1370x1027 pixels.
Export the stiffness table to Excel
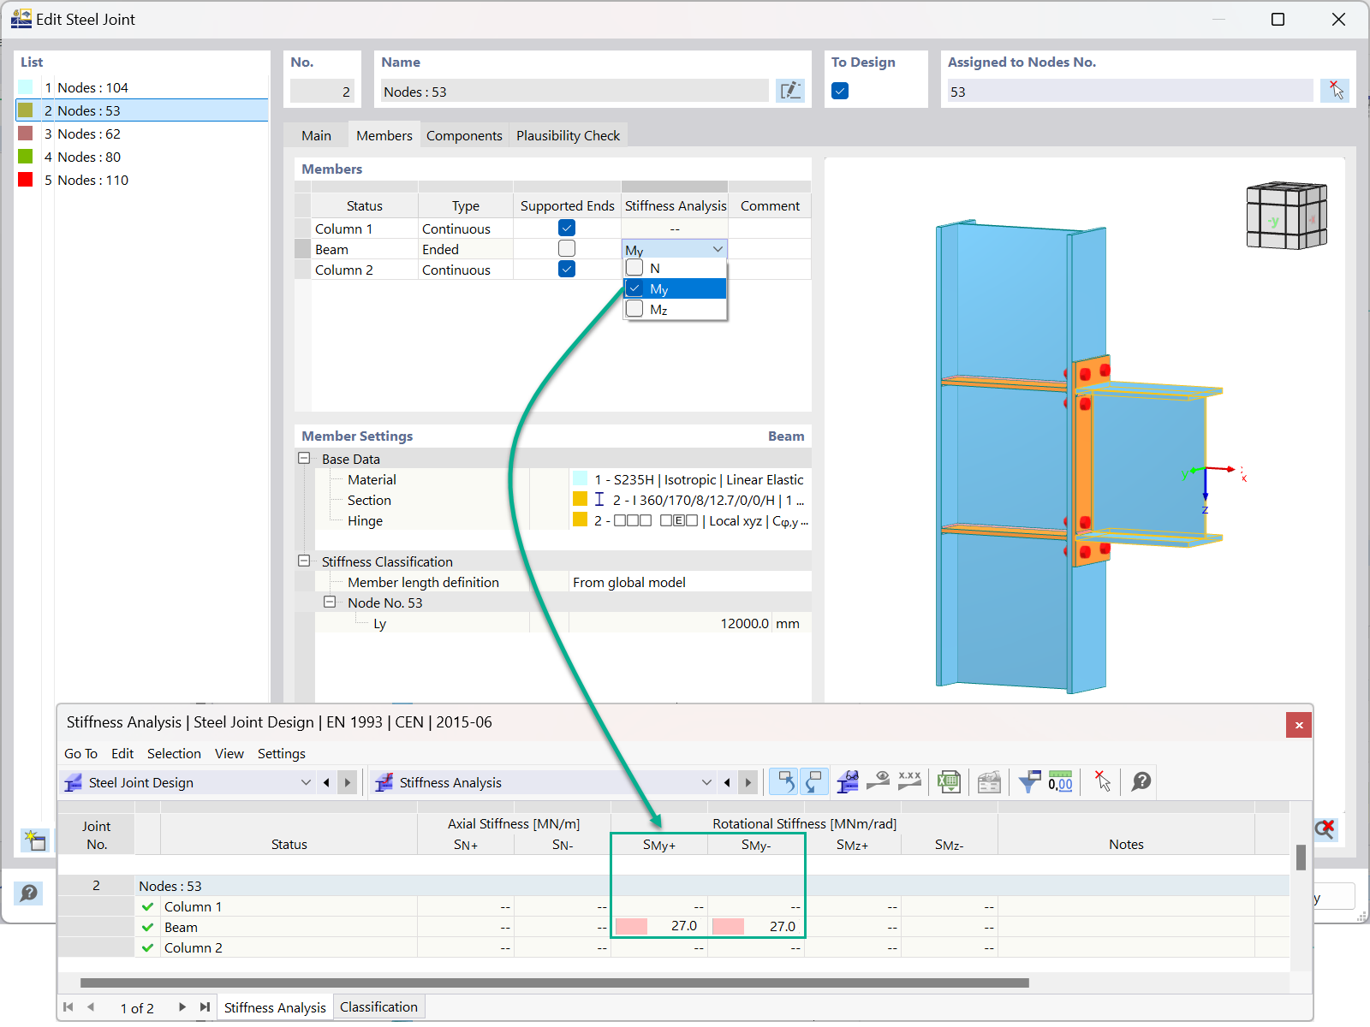click(948, 781)
